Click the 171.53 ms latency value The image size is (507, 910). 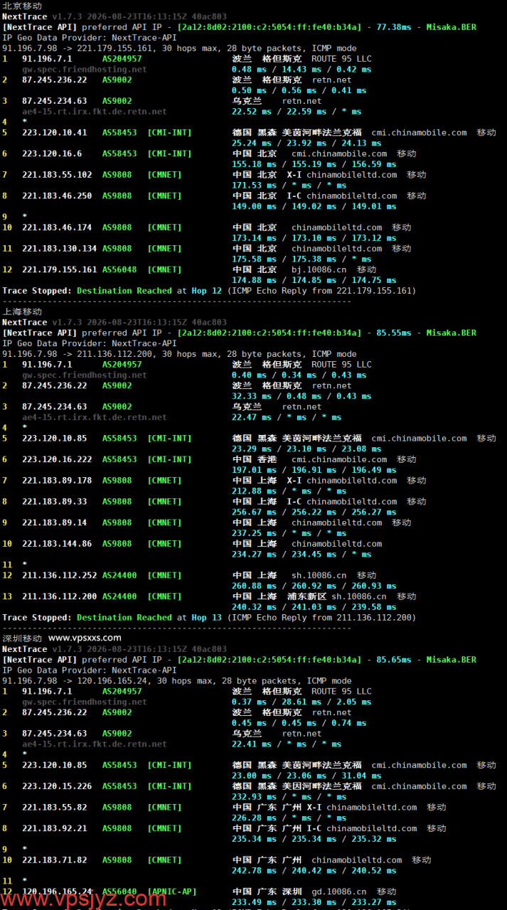[x=255, y=186]
